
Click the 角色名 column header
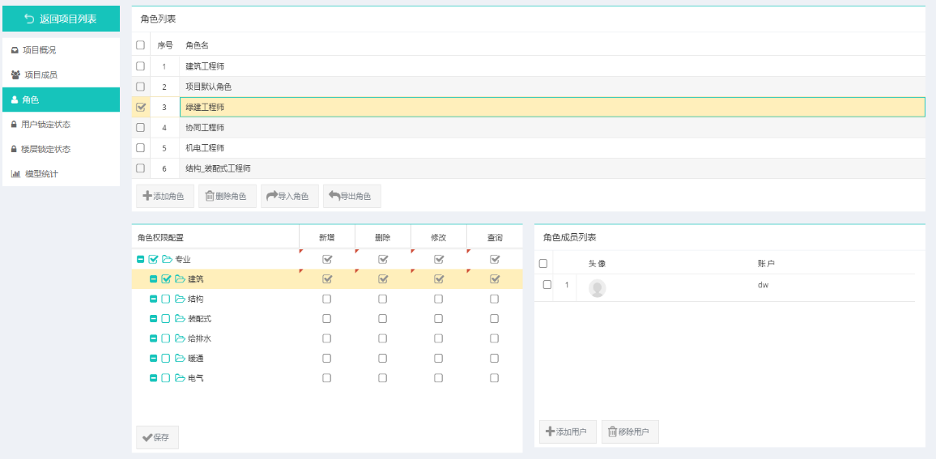[197, 45]
